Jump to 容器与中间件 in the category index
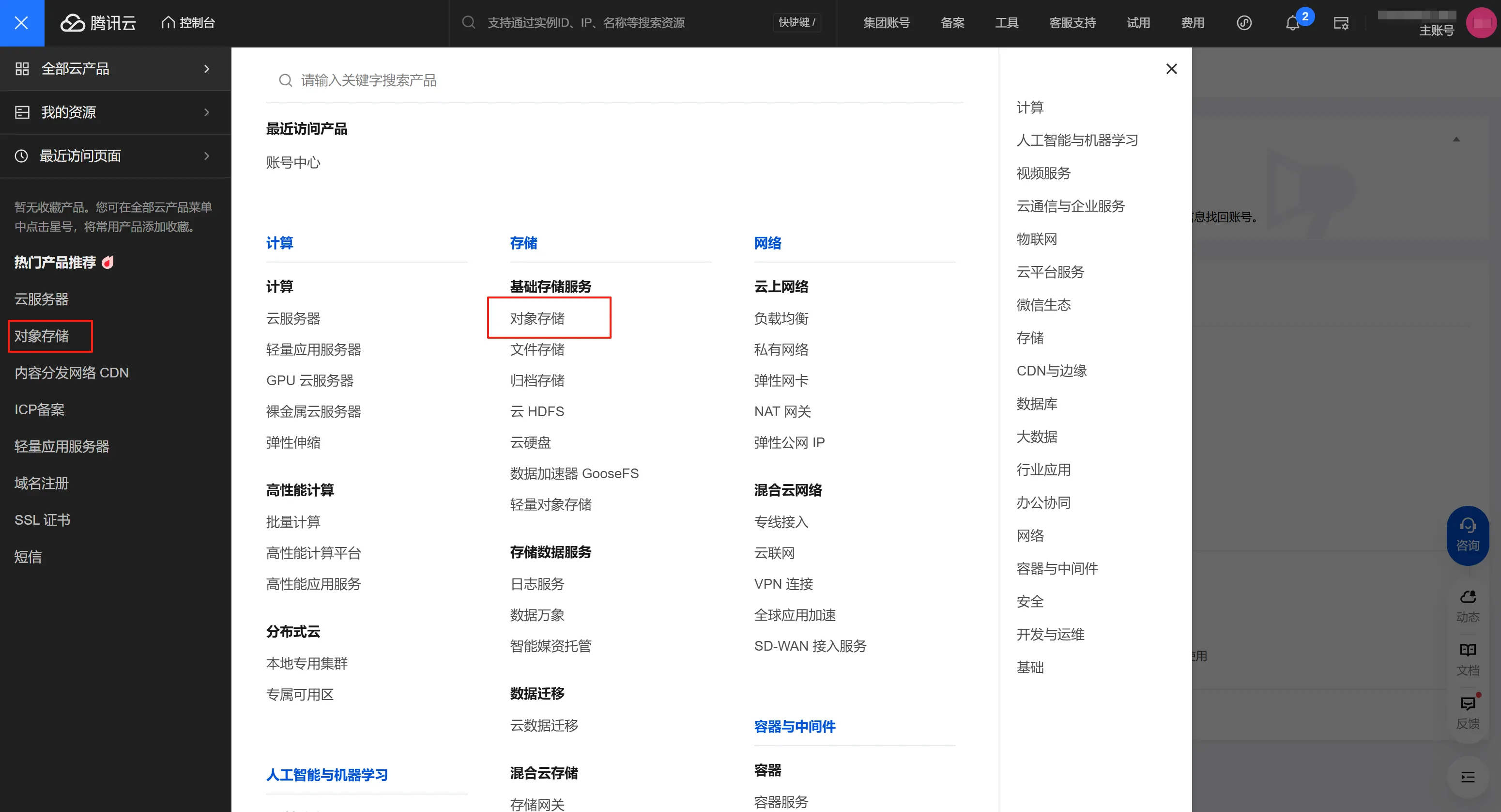 tap(1057, 569)
